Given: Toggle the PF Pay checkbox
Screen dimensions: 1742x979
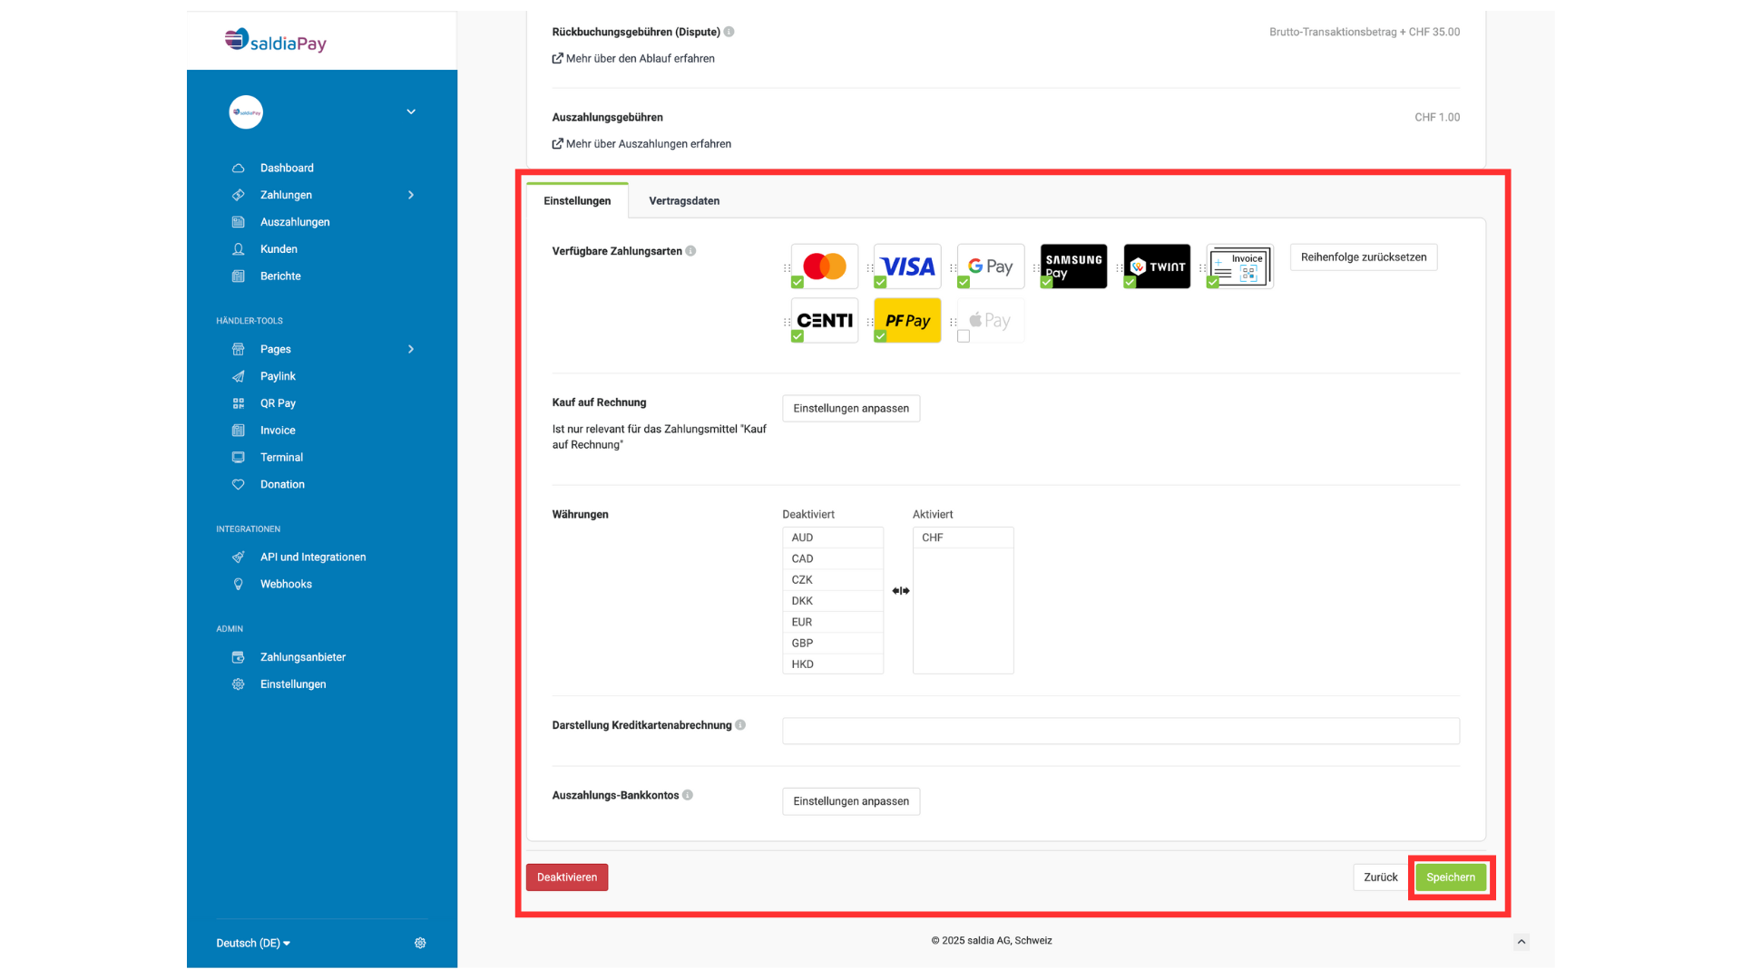Looking at the screenshot, I should tap(880, 336).
